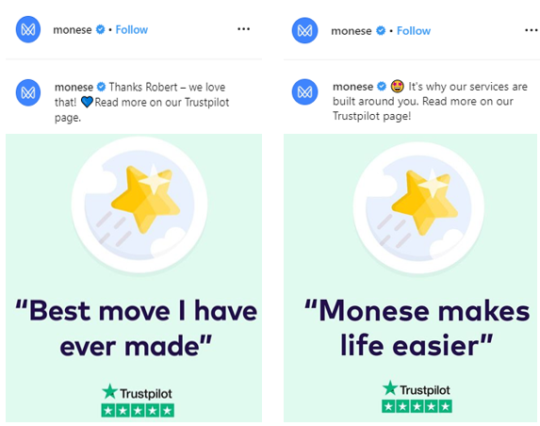Click the Monese avatar beside the 'Thanks Robert' caption
The image size is (540, 426).
[28, 92]
